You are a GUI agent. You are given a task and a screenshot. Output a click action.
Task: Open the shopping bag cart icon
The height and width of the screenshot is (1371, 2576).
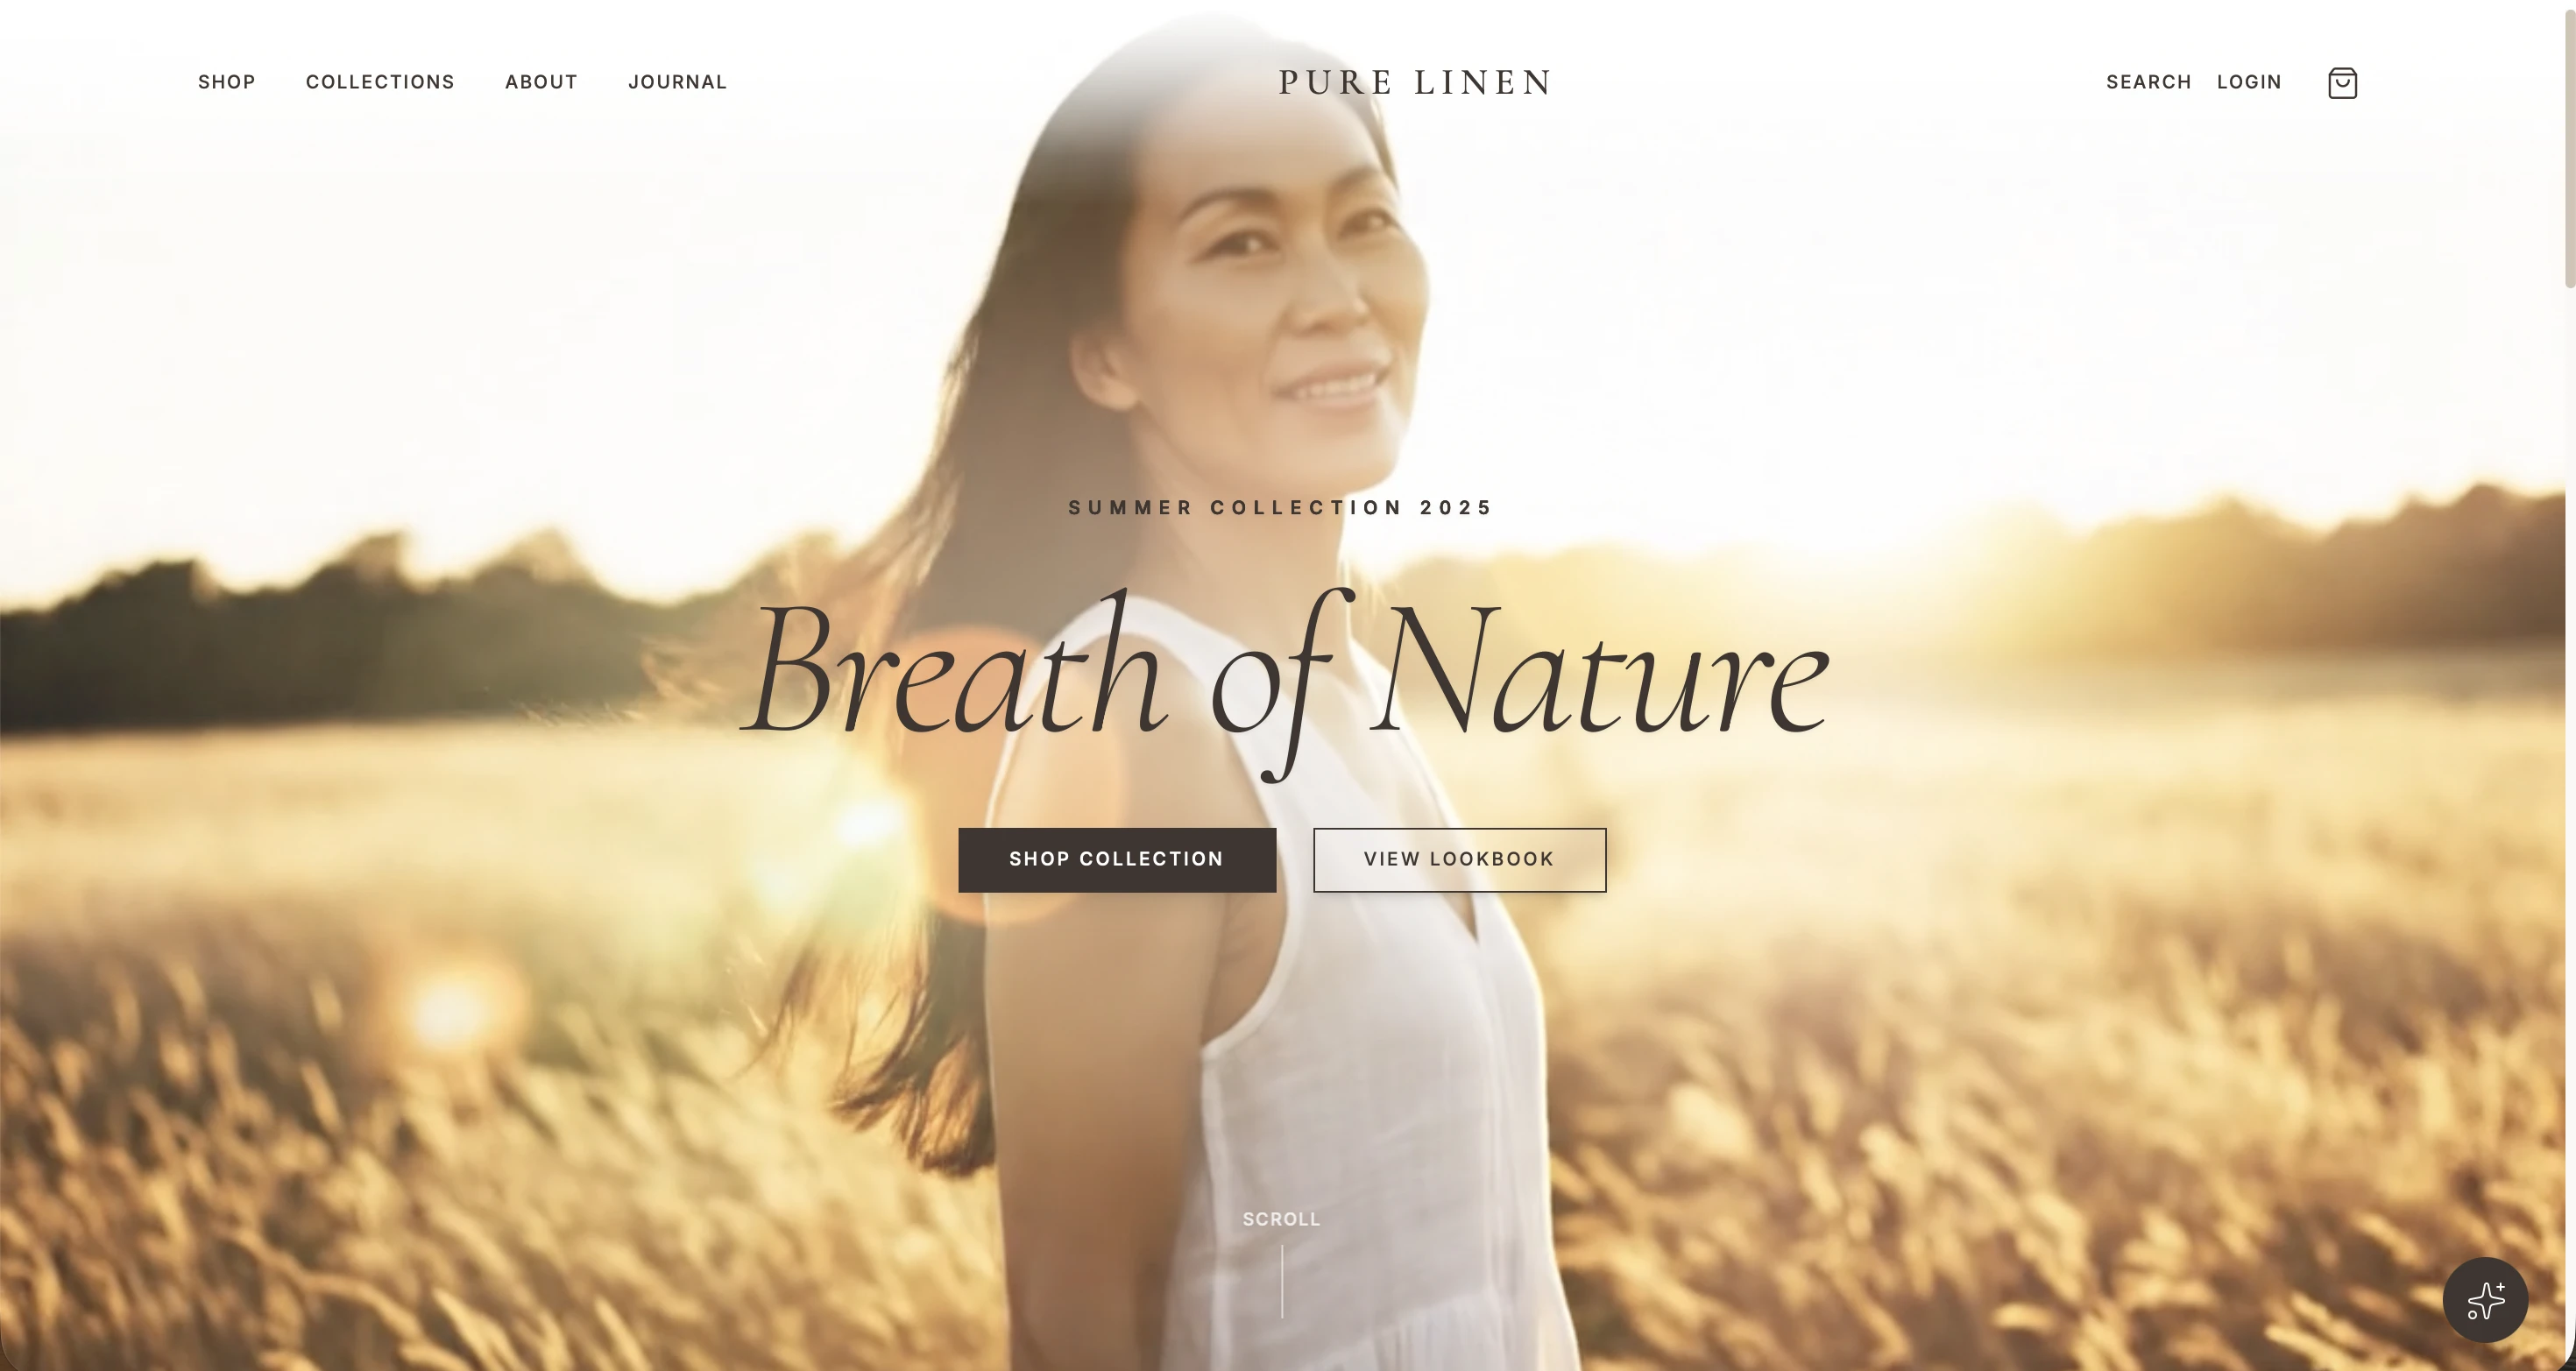coord(2342,83)
